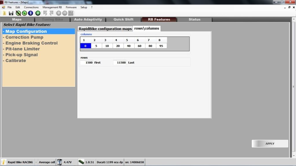
Task: Click the First rows input showing 1500
Action: (x=87, y=62)
